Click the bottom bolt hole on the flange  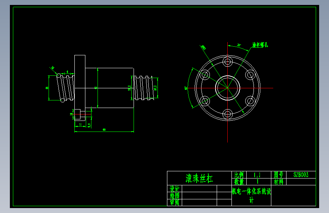(x=227, y=114)
